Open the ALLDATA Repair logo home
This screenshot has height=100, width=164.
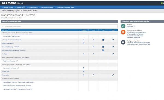click(x=13, y=3)
